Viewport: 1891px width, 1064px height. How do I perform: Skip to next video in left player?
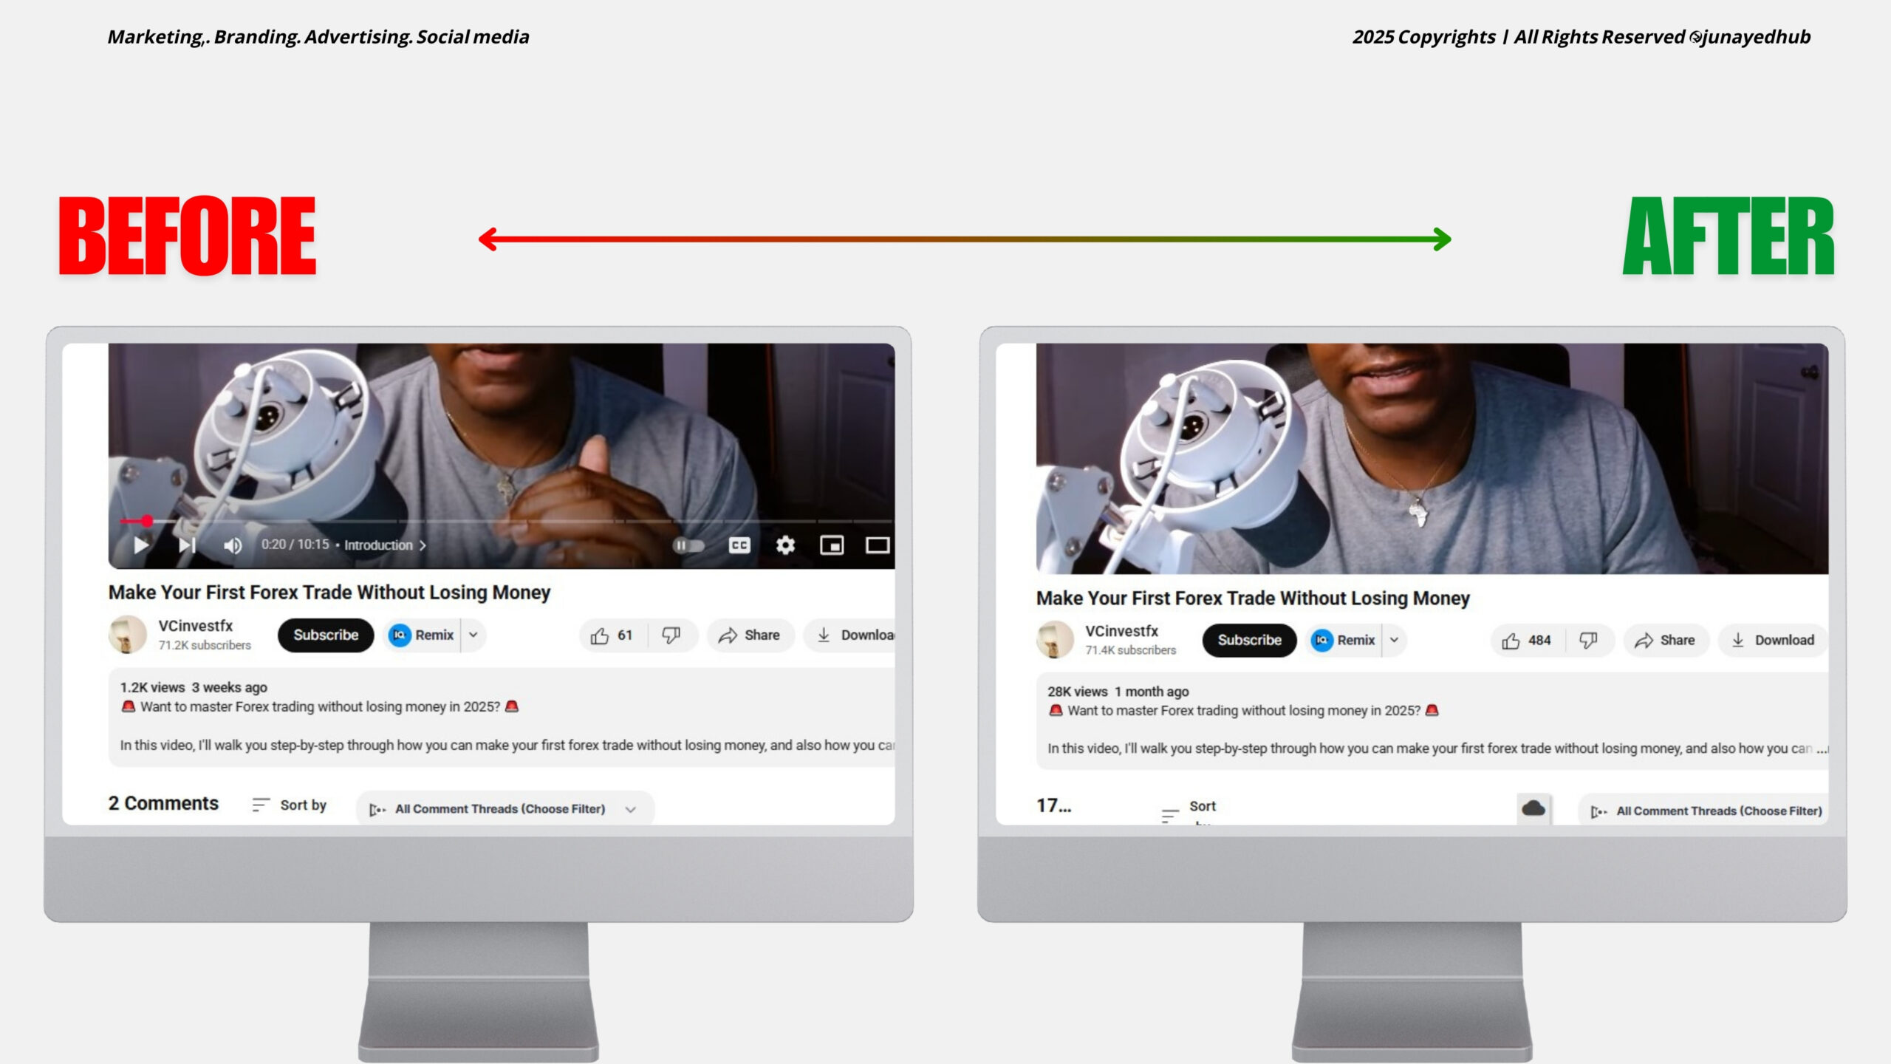(187, 545)
